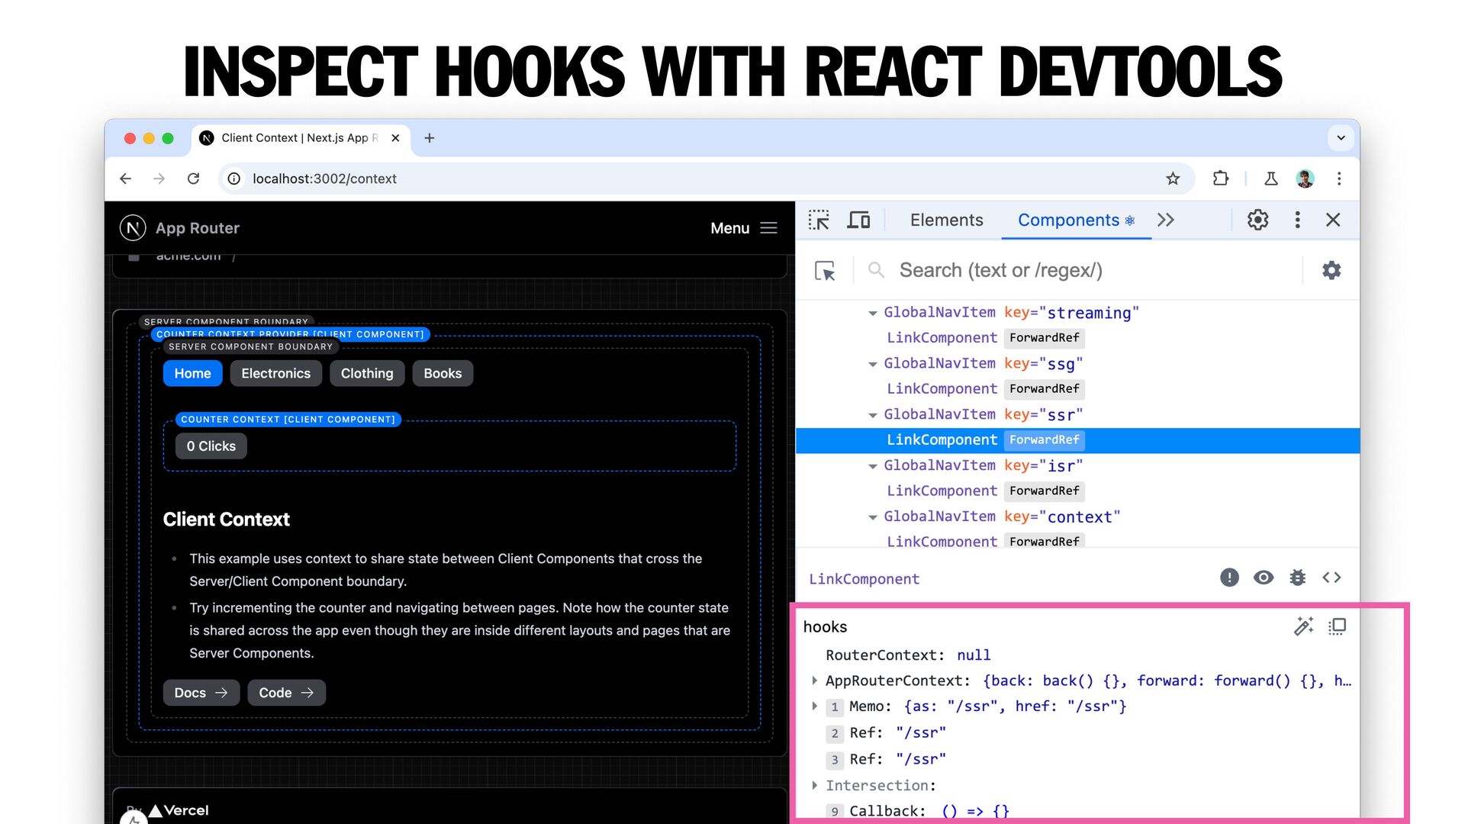
Task: Click the log component data bug icon
Action: (x=1297, y=578)
